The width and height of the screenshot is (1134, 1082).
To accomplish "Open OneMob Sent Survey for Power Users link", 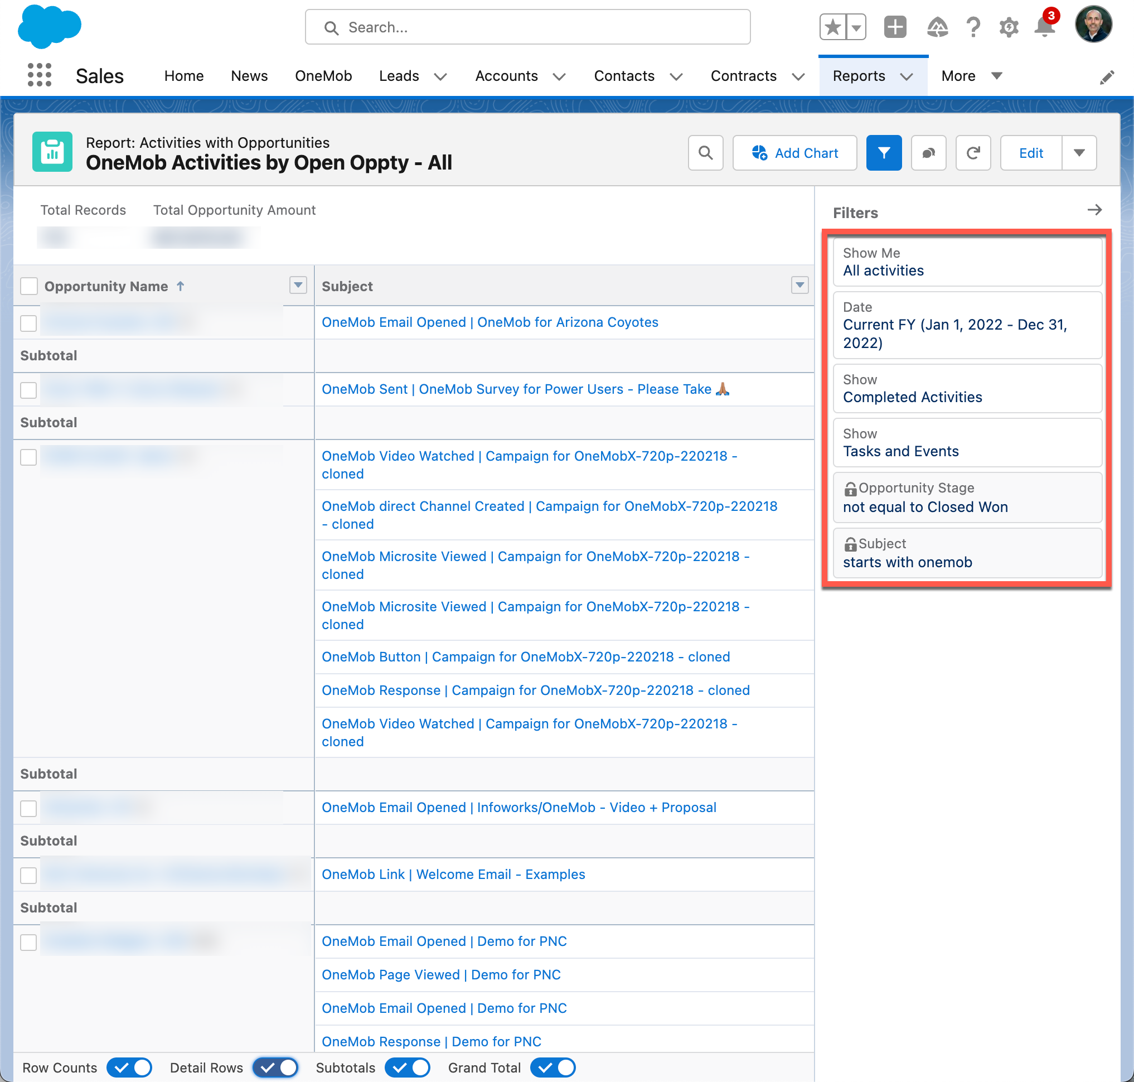I will pyautogui.click(x=526, y=389).
